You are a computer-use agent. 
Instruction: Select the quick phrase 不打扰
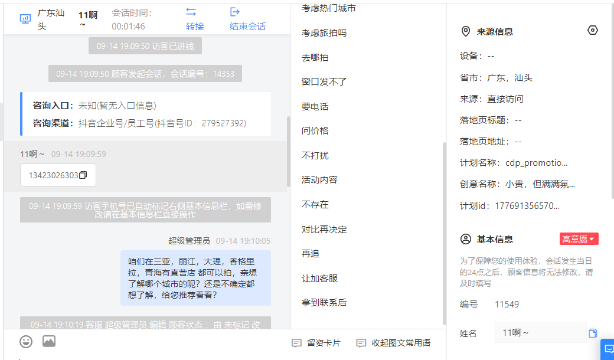coord(315,155)
